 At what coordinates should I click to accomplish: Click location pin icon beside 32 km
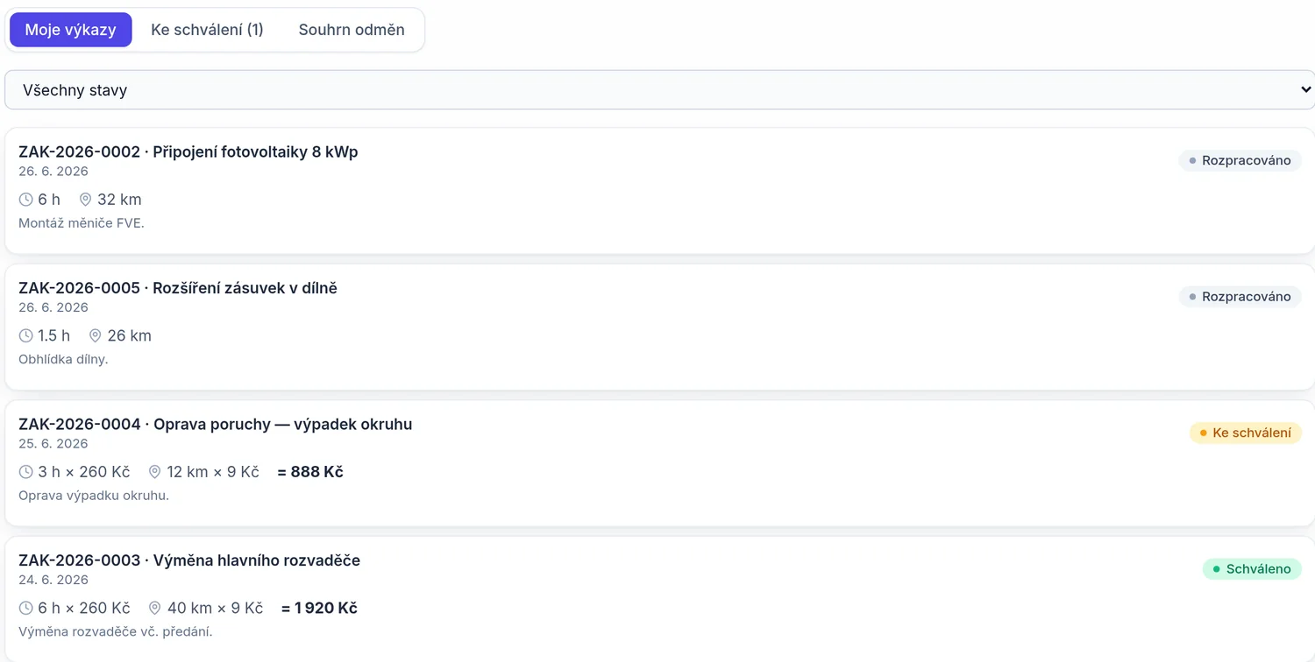(x=85, y=200)
